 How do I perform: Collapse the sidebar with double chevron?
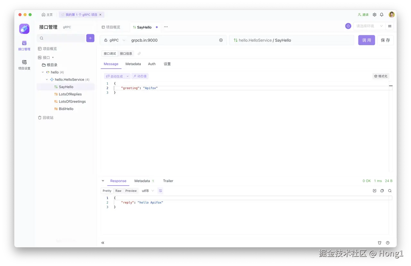click(103, 243)
